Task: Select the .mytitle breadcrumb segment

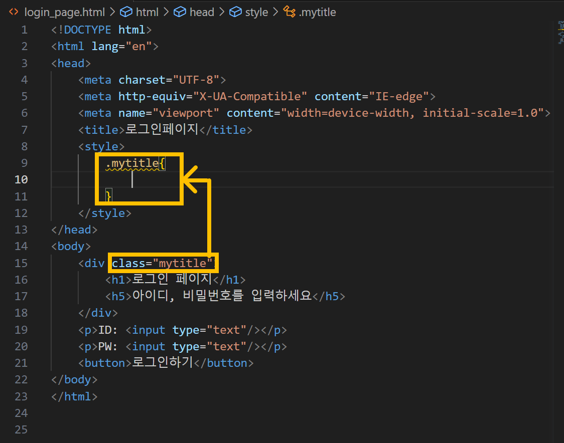Action: tap(317, 12)
